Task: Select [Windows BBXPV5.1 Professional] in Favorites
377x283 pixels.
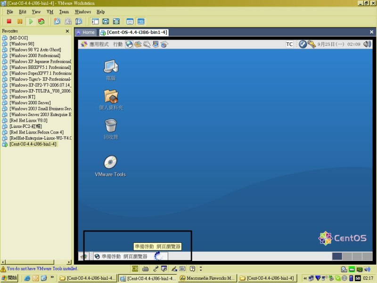Action: [x=37, y=67]
